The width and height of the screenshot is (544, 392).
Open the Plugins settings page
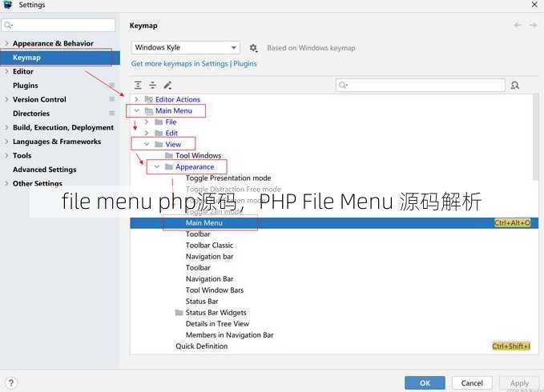coord(26,85)
